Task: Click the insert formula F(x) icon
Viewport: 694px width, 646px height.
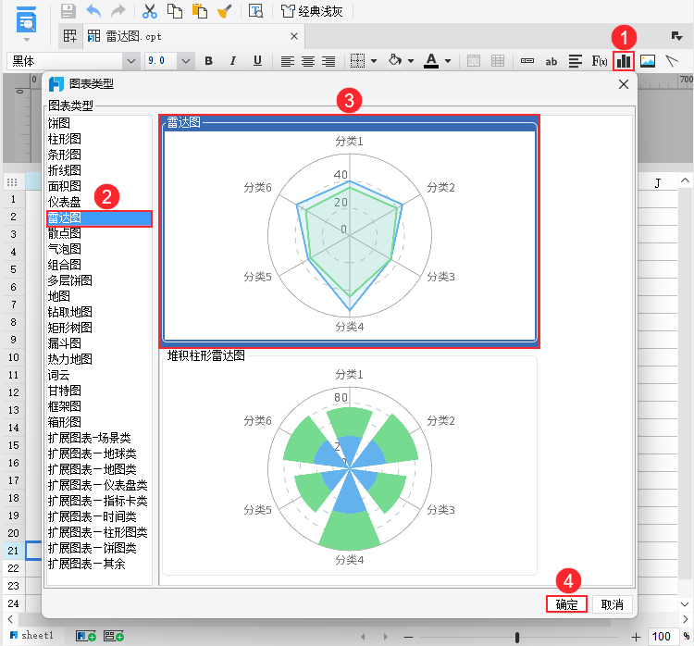Action: point(600,61)
